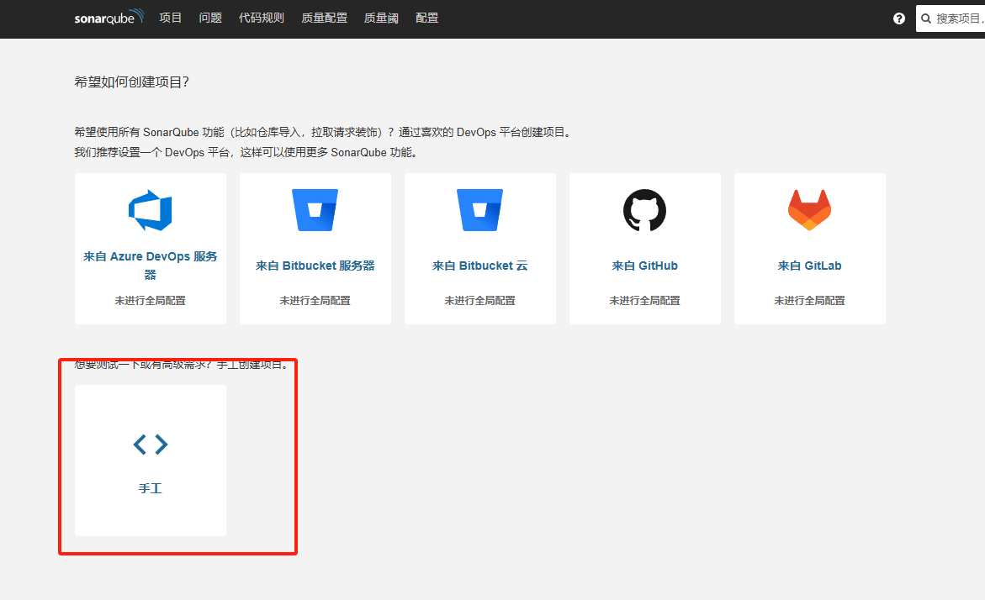This screenshot has height=600, width=985.
Task: Choose 来自 GitHub link
Action: (644, 266)
